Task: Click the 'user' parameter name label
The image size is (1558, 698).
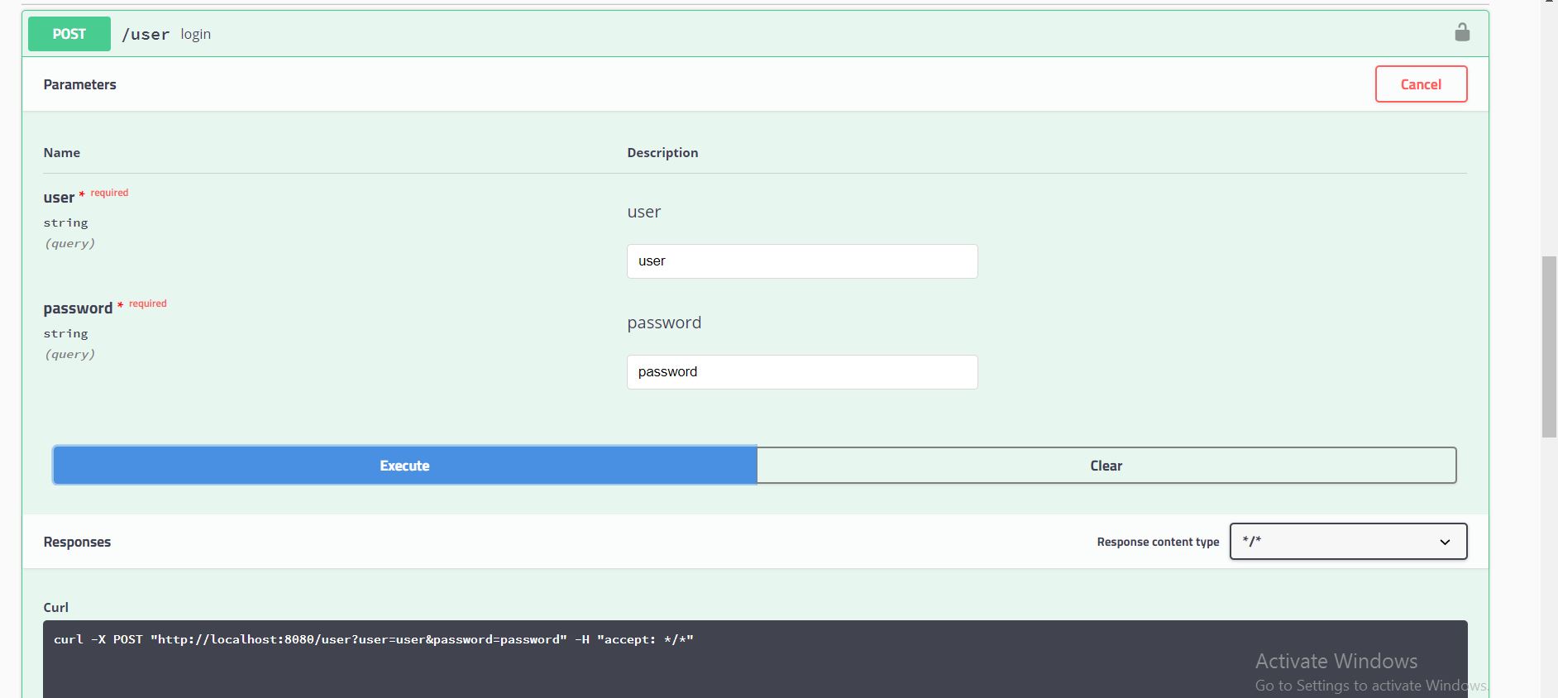Action: point(59,198)
